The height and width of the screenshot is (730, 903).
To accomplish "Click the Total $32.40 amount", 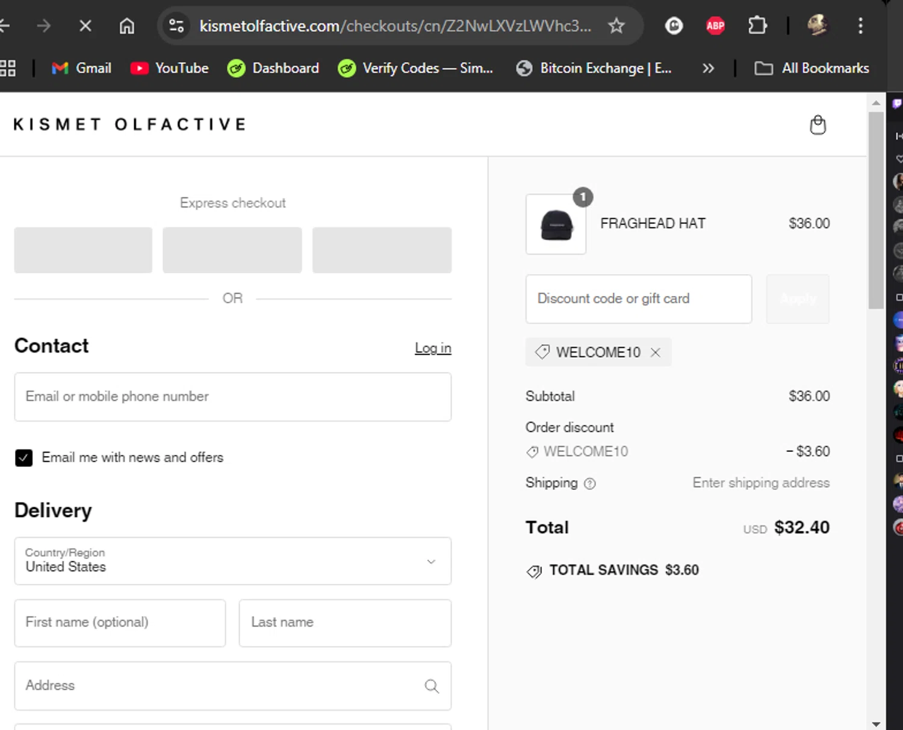I will point(802,528).
